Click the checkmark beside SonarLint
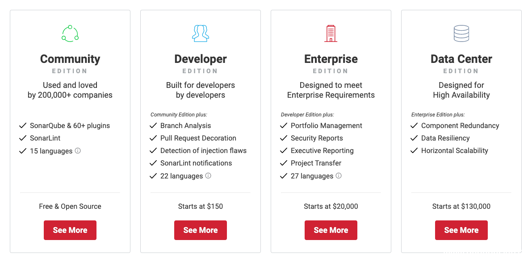532x261 pixels. pyautogui.click(x=23, y=138)
